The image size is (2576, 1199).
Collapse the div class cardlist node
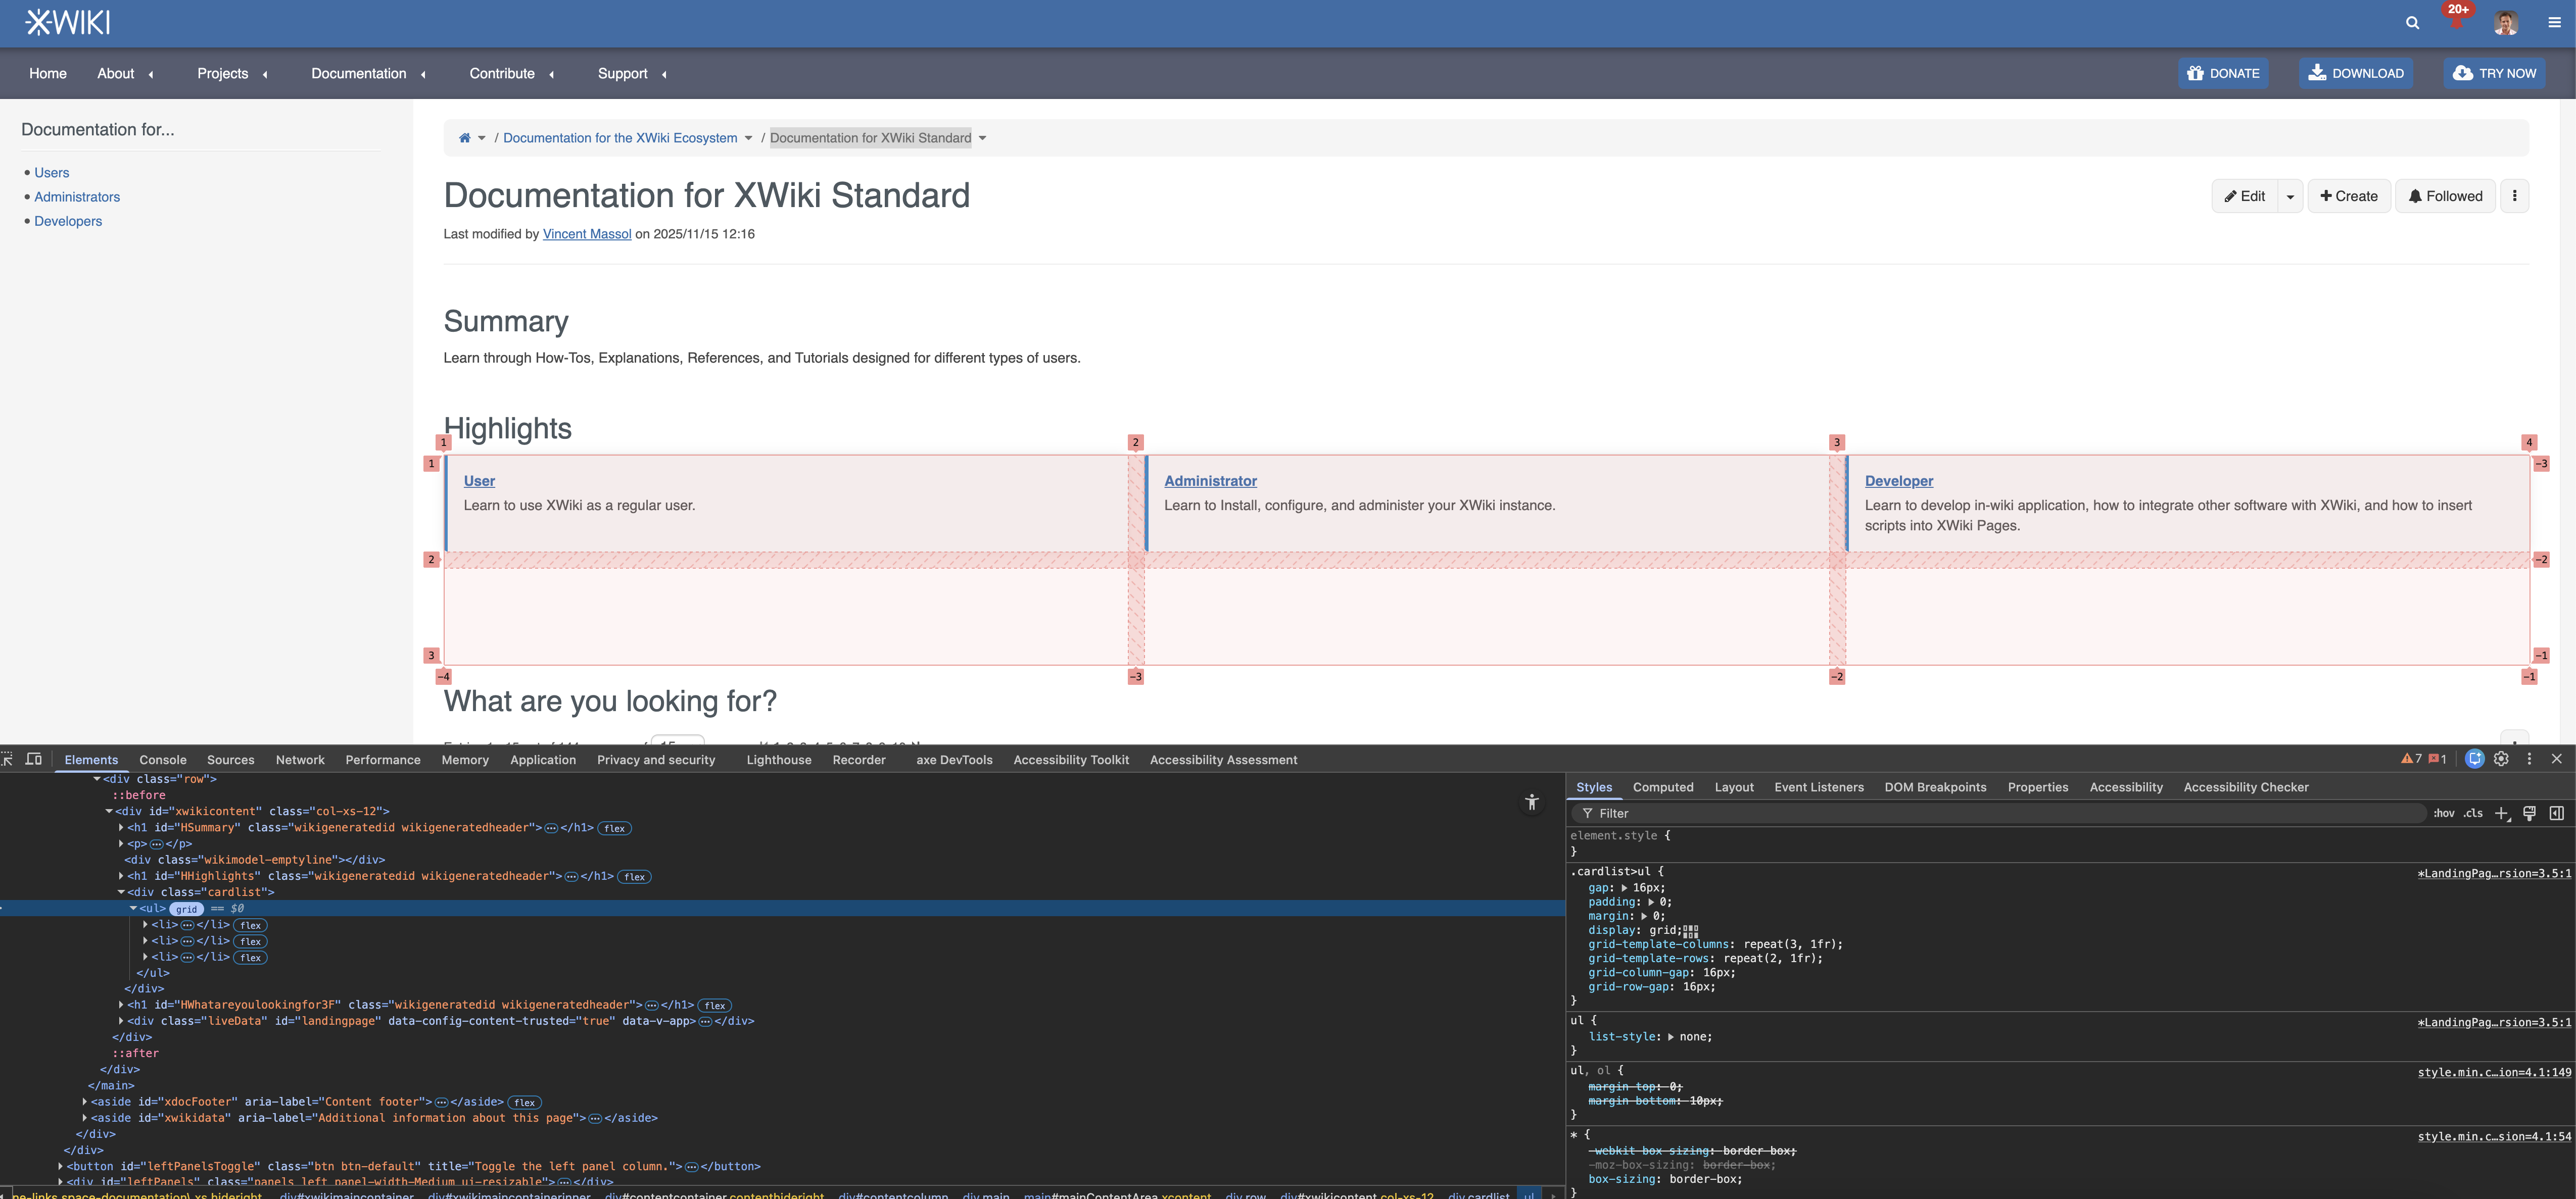[122, 892]
